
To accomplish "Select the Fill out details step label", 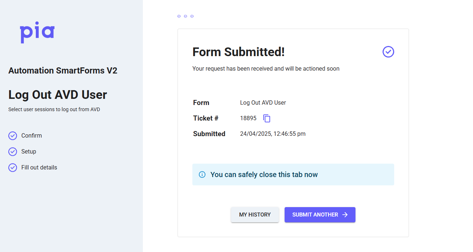I will [39, 168].
